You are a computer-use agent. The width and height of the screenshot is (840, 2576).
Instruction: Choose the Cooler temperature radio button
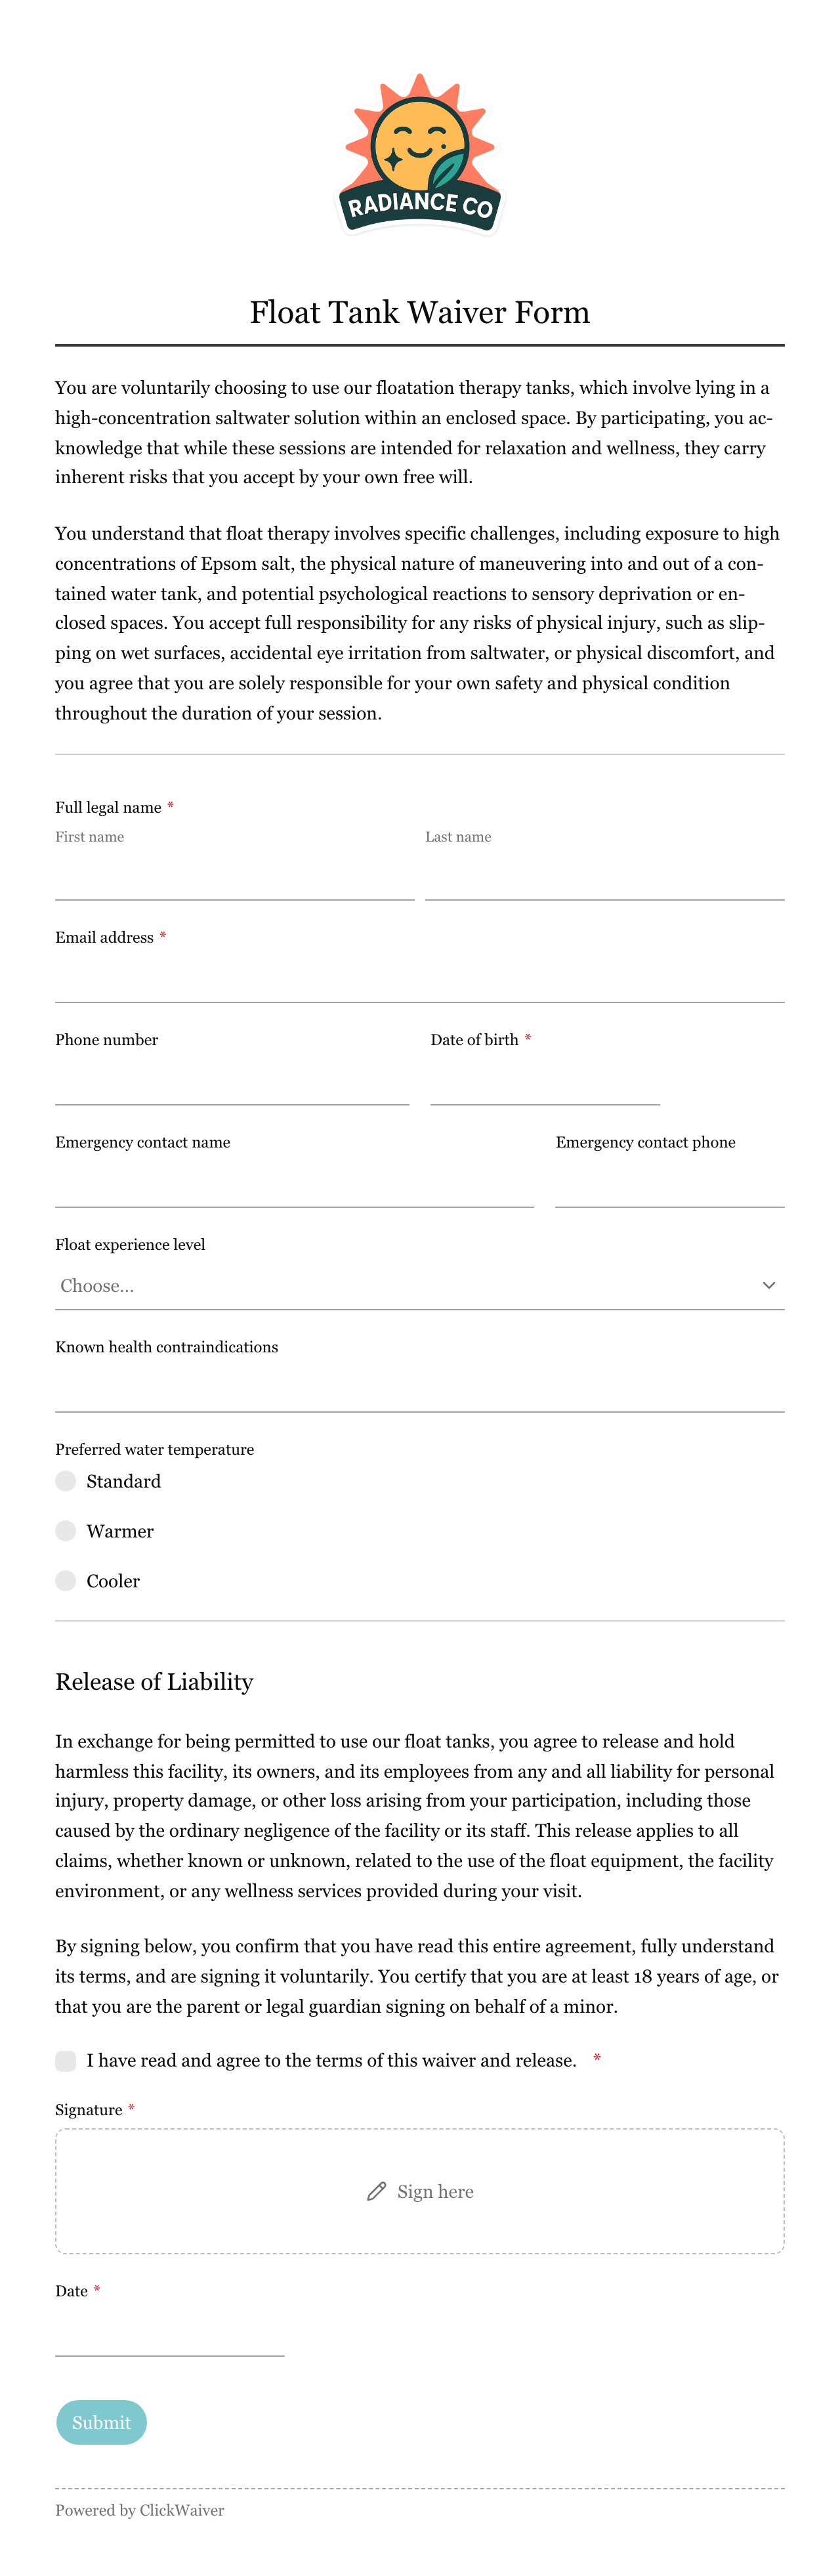click(66, 1581)
